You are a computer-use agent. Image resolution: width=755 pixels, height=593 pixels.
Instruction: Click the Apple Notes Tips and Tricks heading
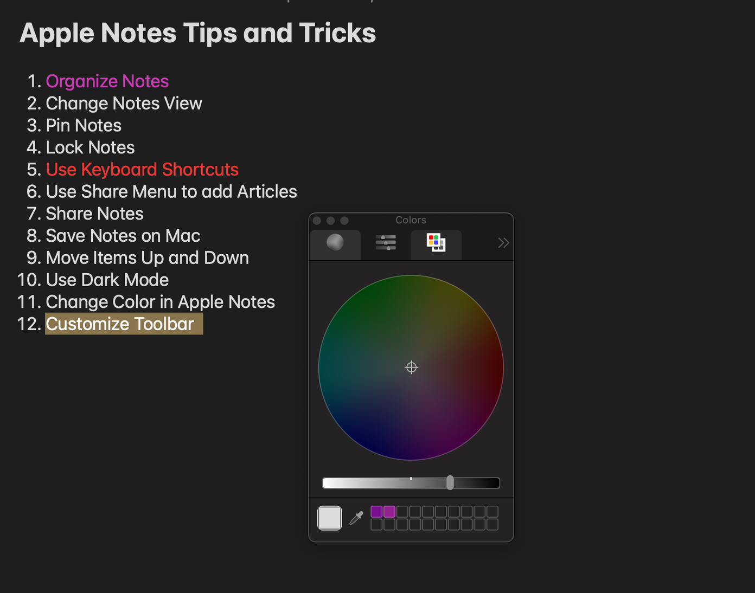pyautogui.click(x=197, y=33)
